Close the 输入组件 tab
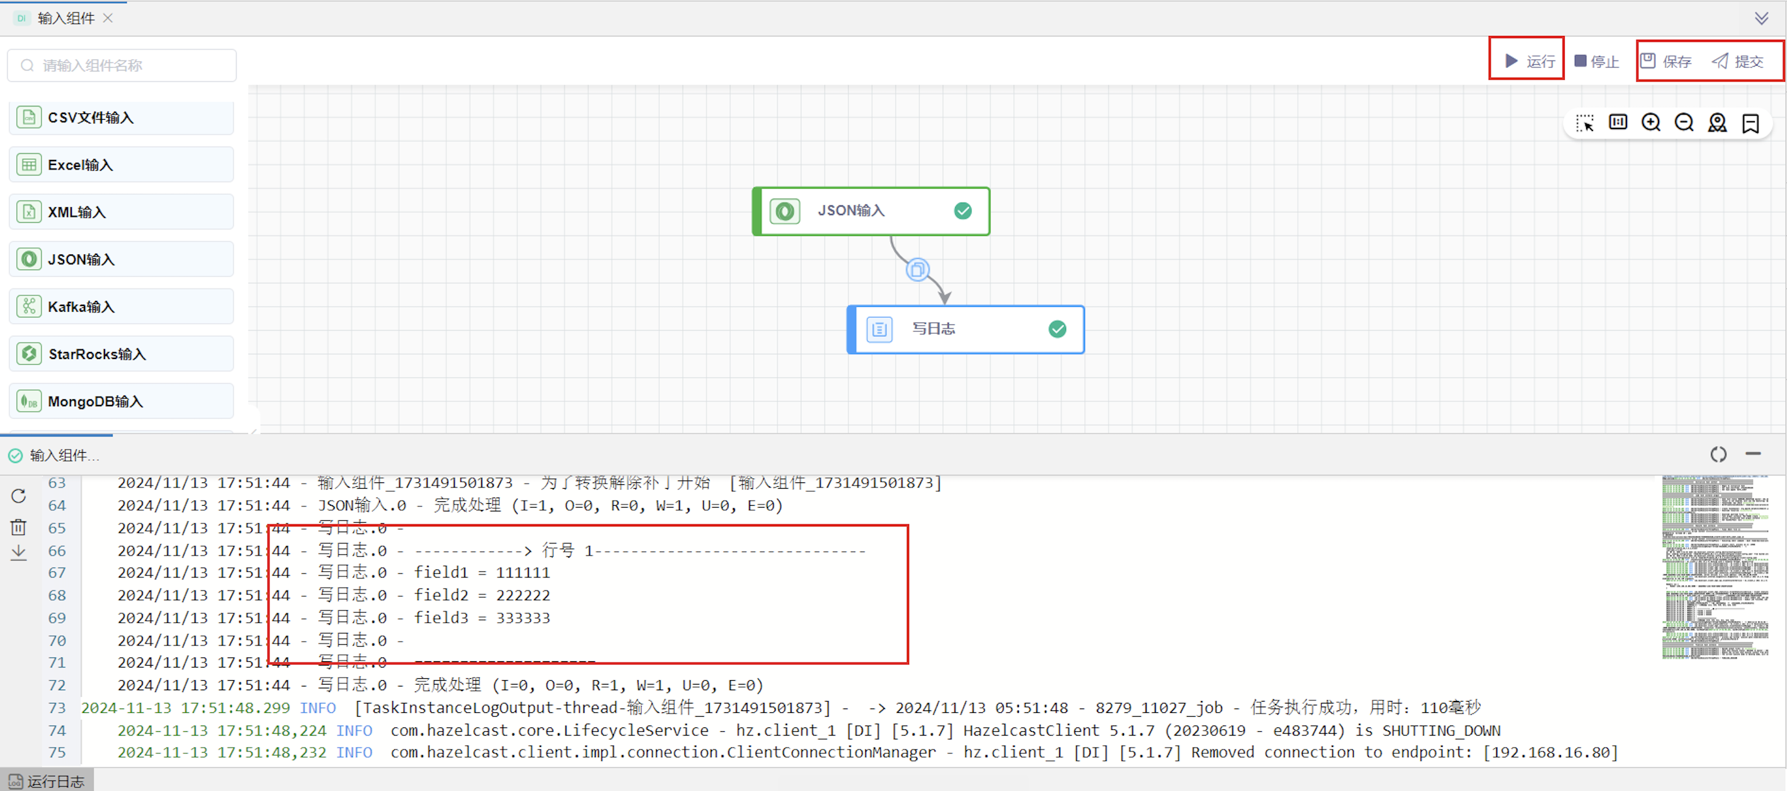This screenshot has width=1787, height=791. pos(108,18)
